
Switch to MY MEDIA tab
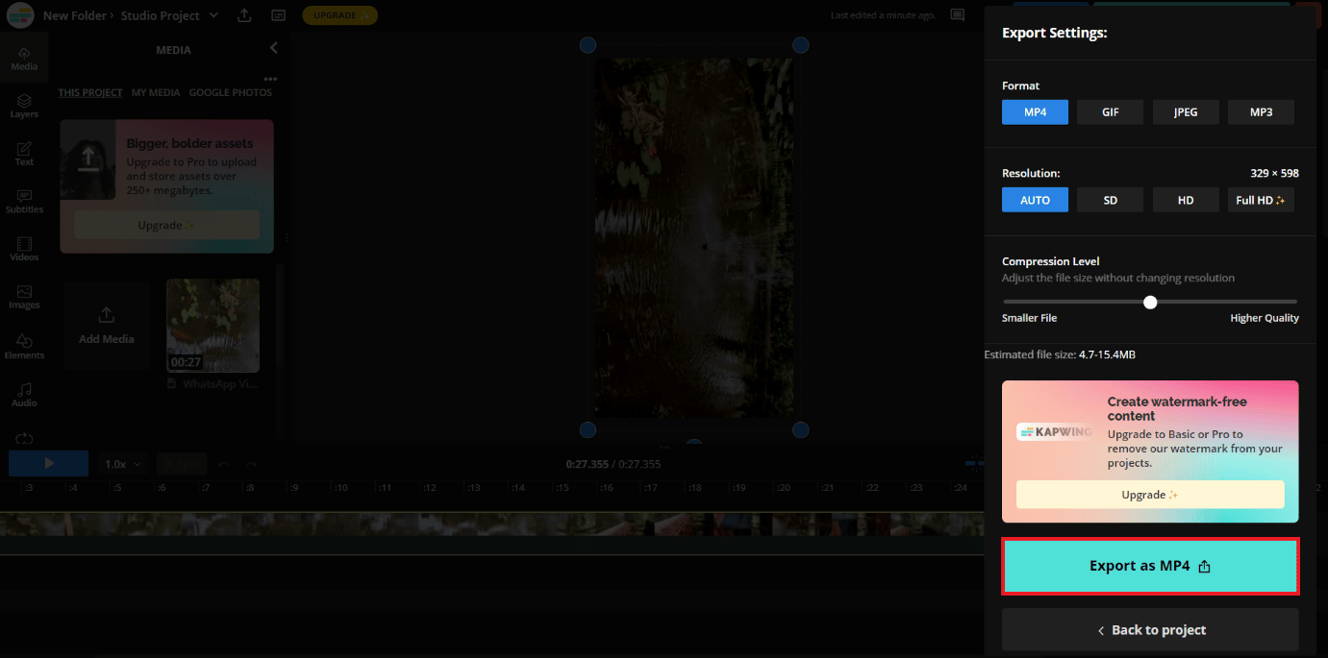coord(156,92)
